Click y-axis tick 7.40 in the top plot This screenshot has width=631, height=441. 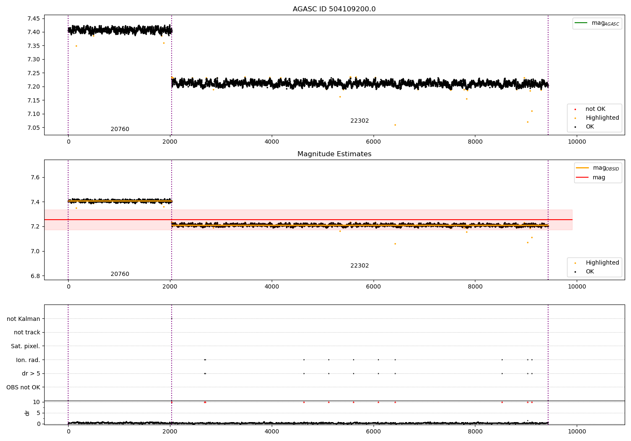pyautogui.click(x=34, y=32)
